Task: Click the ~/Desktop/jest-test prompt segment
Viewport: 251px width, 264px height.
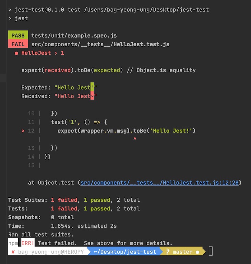Action: pos(125,252)
